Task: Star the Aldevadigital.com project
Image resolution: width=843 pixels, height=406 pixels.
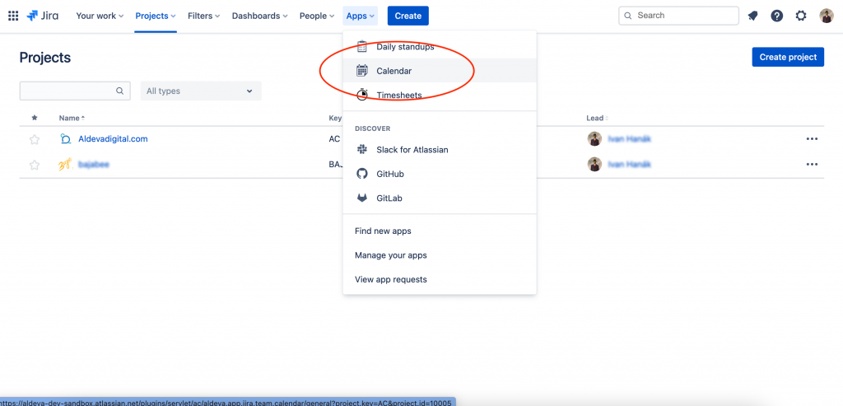Action: point(35,139)
